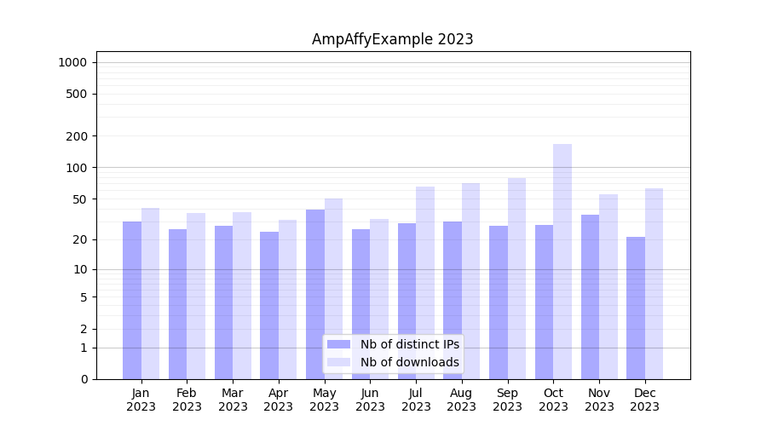Click the chart title AmpAffyExample 2023
767x426 pixels.
(392, 39)
